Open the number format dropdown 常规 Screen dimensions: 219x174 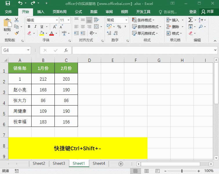126,20
